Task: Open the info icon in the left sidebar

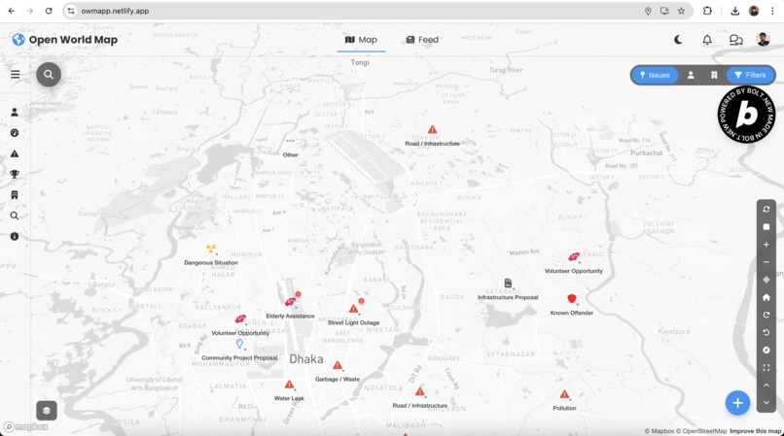Action: point(15,236)
